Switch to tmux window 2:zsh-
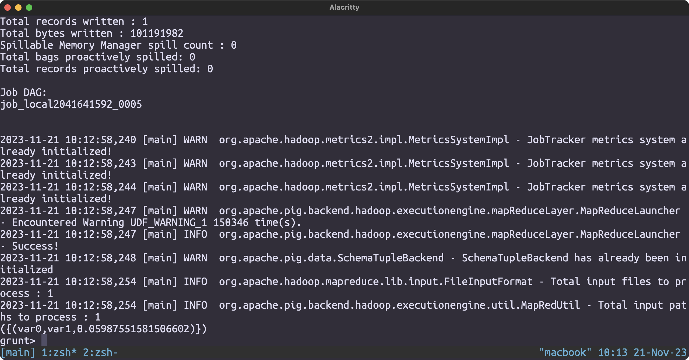 [x=100, y=352]
